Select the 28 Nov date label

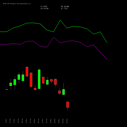tap(47, 121)
